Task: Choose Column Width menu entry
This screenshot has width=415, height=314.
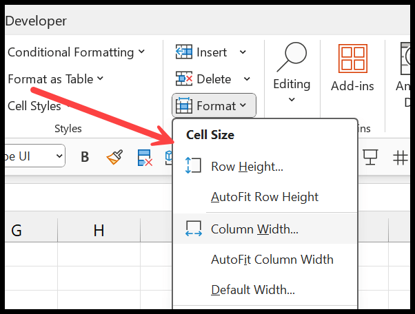Action: [x=265, y=229]
